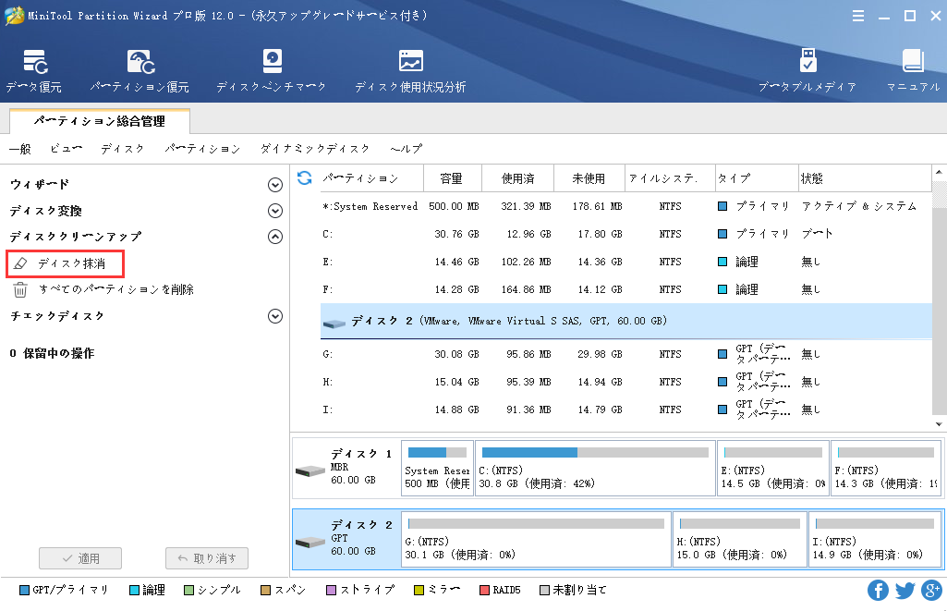This screenshot has width=947, height=611.
Task: Click G:(NTFS) block in disk map
Action: (x=536, y=540)
